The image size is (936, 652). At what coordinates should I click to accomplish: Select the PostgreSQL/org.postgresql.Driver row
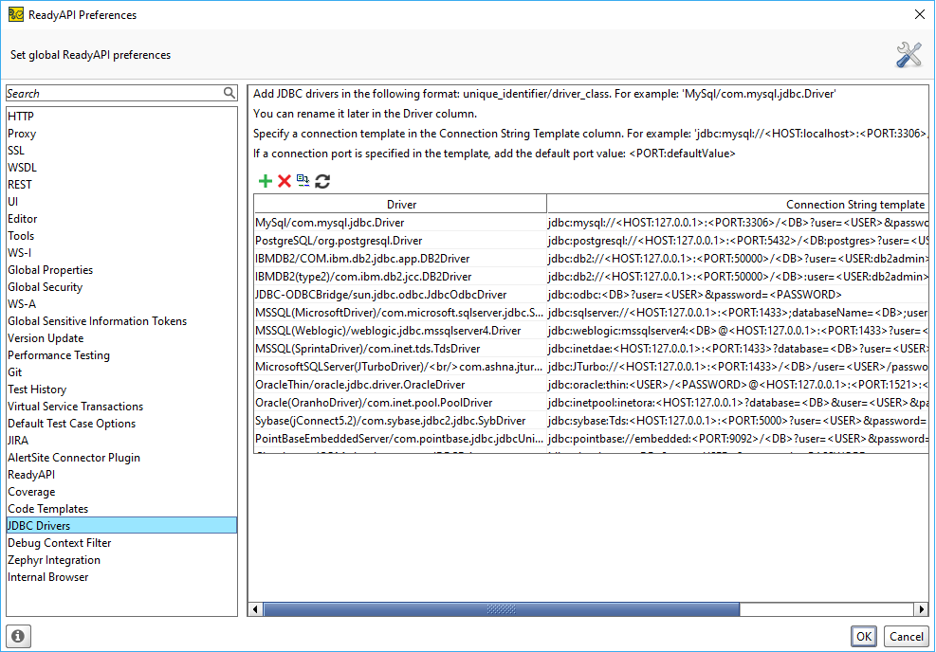tap(591, 241)
